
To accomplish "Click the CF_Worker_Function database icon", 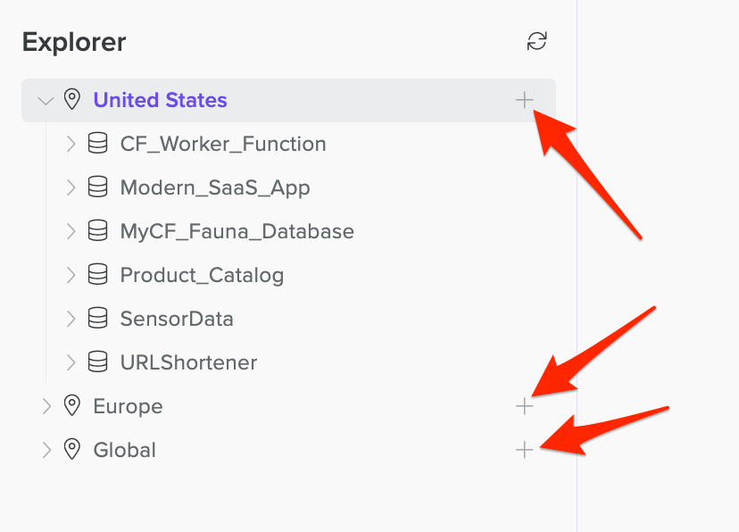I will [x=98, y=143].
